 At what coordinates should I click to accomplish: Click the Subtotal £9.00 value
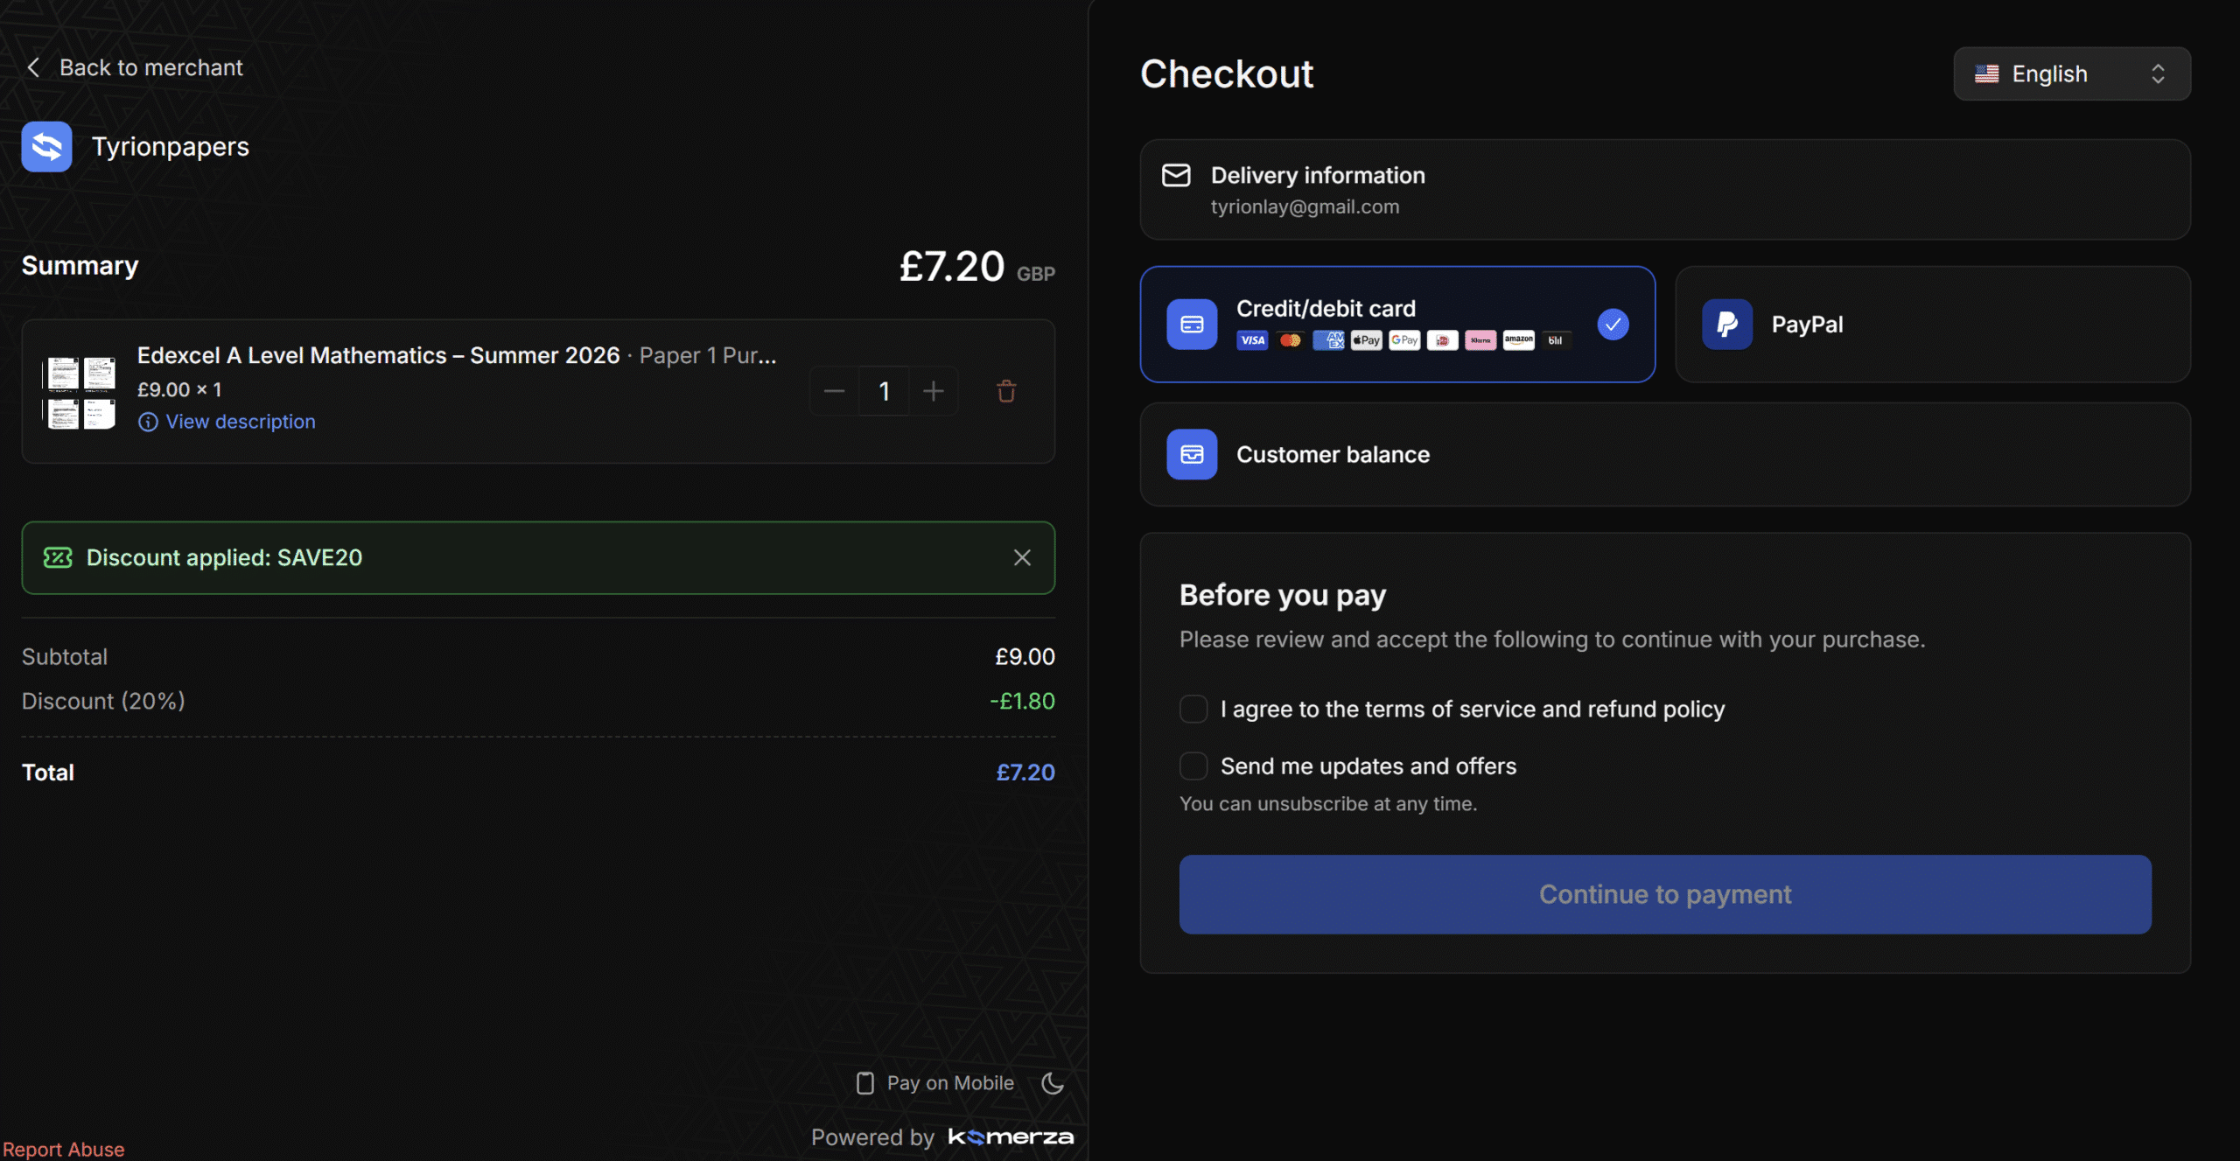[x=1025, y=656]
